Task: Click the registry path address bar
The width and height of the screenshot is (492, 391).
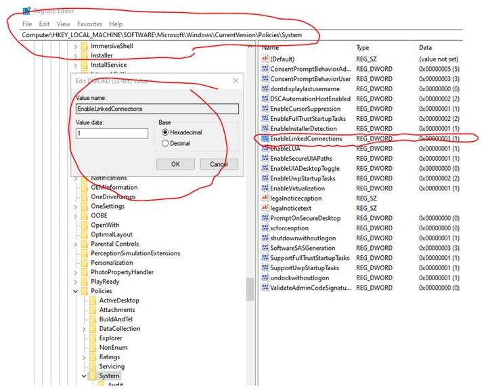Action: [242, 35]
